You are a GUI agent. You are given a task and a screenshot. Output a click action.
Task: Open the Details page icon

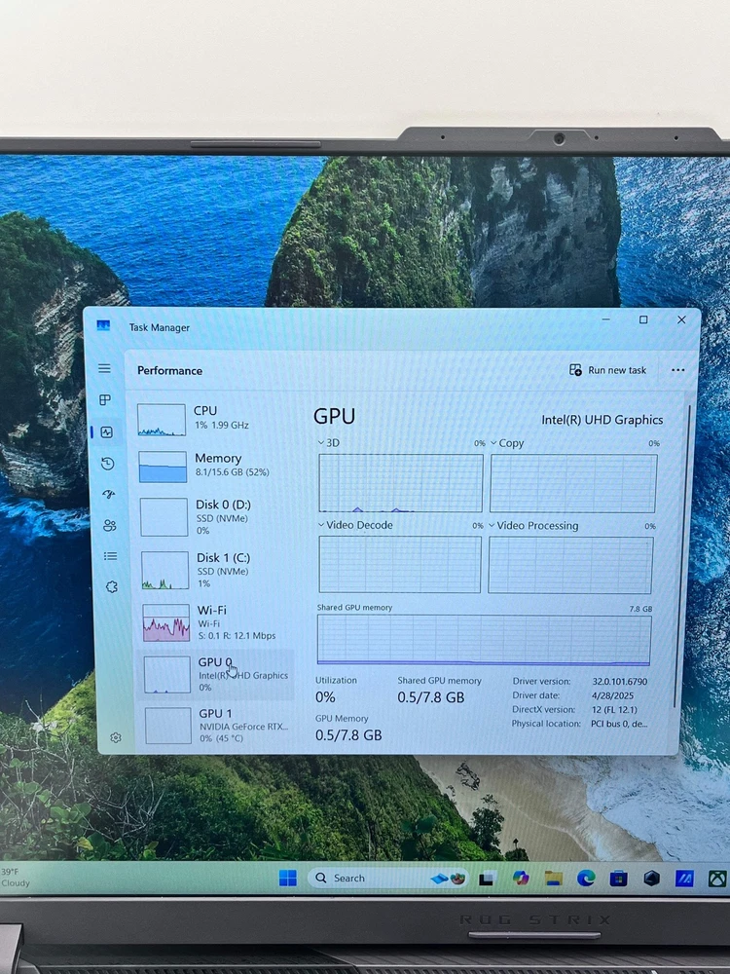click(110, 556)
